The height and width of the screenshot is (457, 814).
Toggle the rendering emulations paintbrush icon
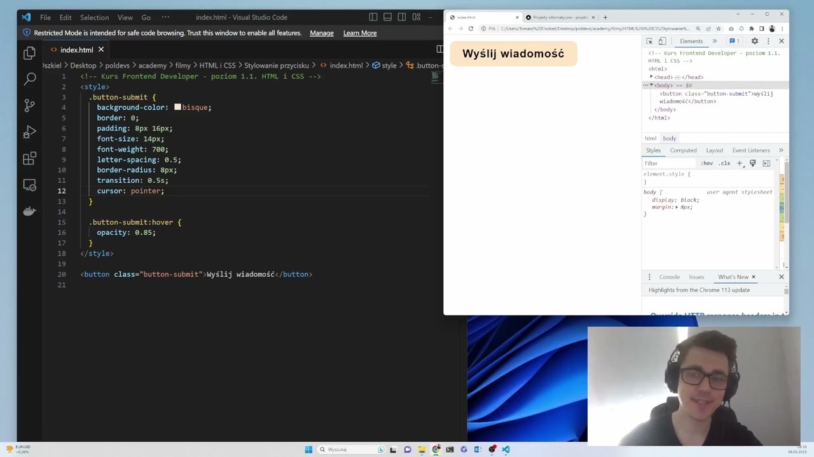[x=753, y=163]
